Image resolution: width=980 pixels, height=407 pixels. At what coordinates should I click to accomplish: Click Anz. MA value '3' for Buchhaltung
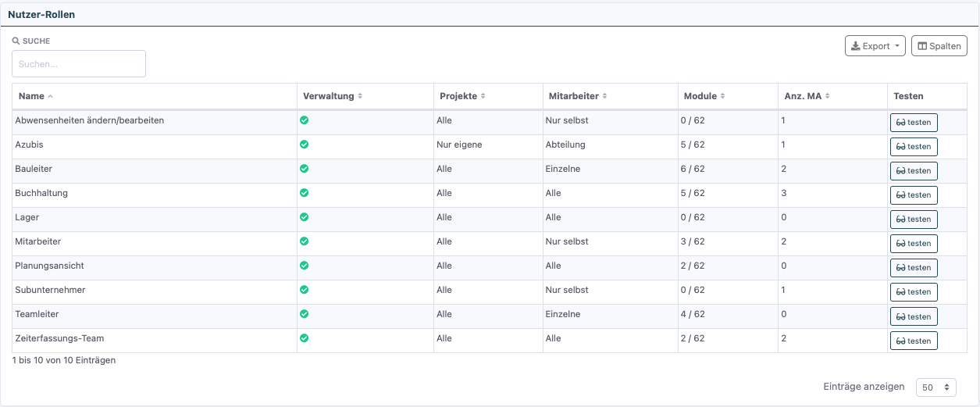[783, 193]
